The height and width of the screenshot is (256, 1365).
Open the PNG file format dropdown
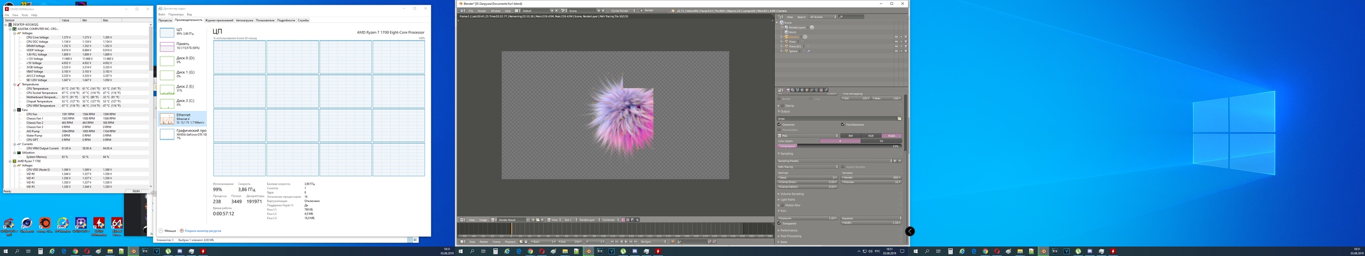click(x=808, y=135)
